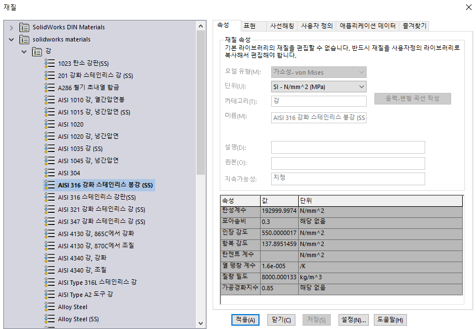
Task: Click the material icon next to 1023 탄소 강판(SS)
Action: tap(50, 63)
